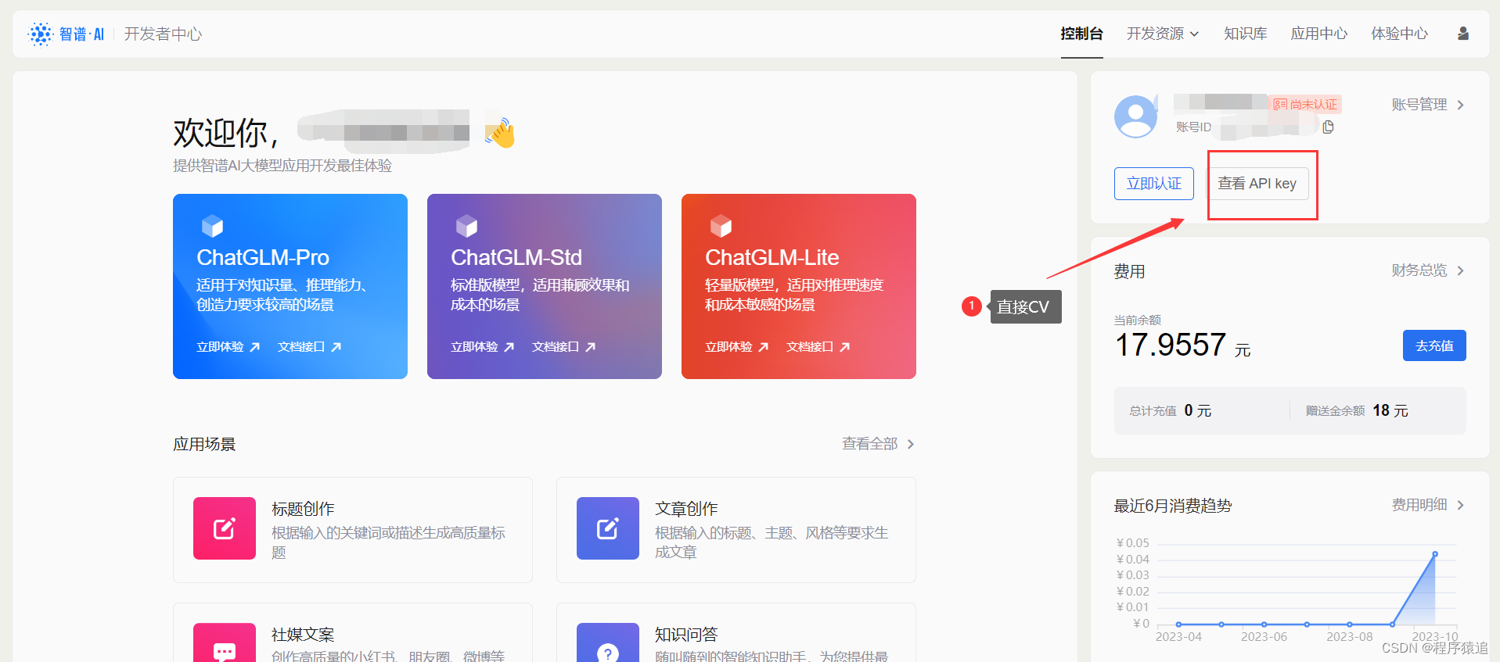Image resolution: width=1500 pixels, height=662 pixels.
Task: Open 立即体验 on ChatGLM-Lite card
Action: coord(736,346)
